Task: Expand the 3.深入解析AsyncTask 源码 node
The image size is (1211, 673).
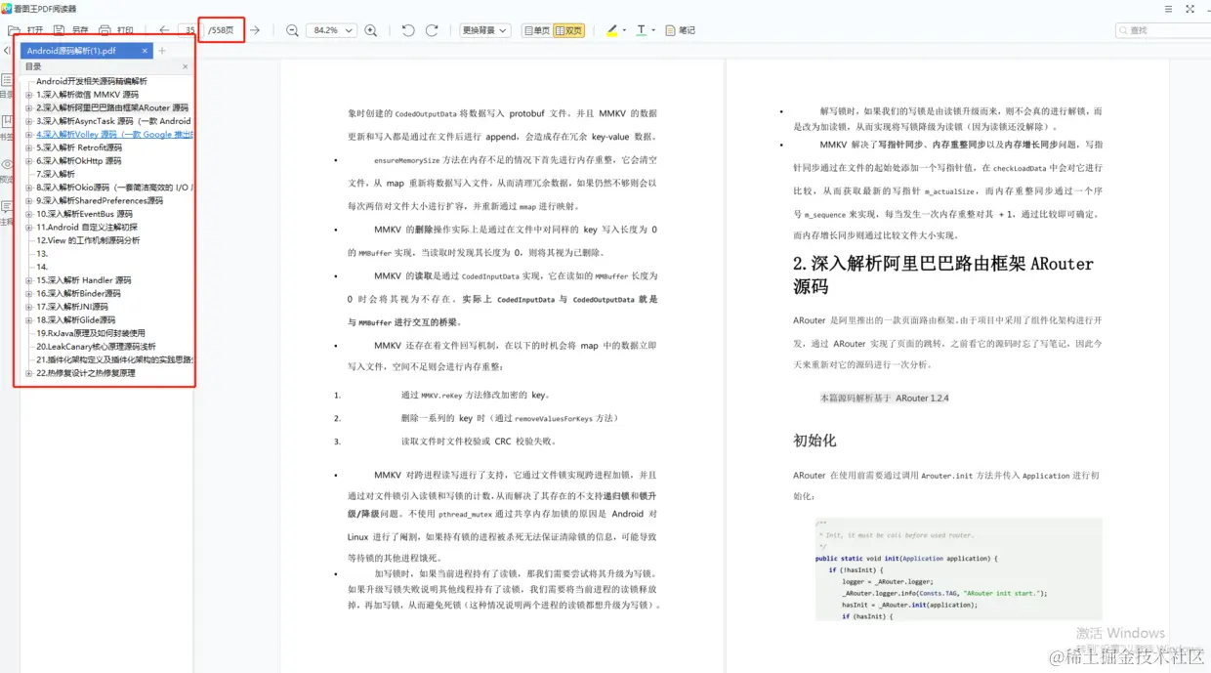Action: point(29,121)
